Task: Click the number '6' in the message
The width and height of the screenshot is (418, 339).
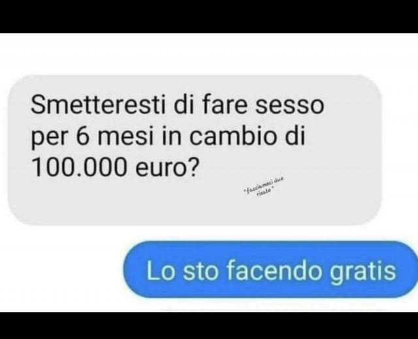Action: click(82, 136)
